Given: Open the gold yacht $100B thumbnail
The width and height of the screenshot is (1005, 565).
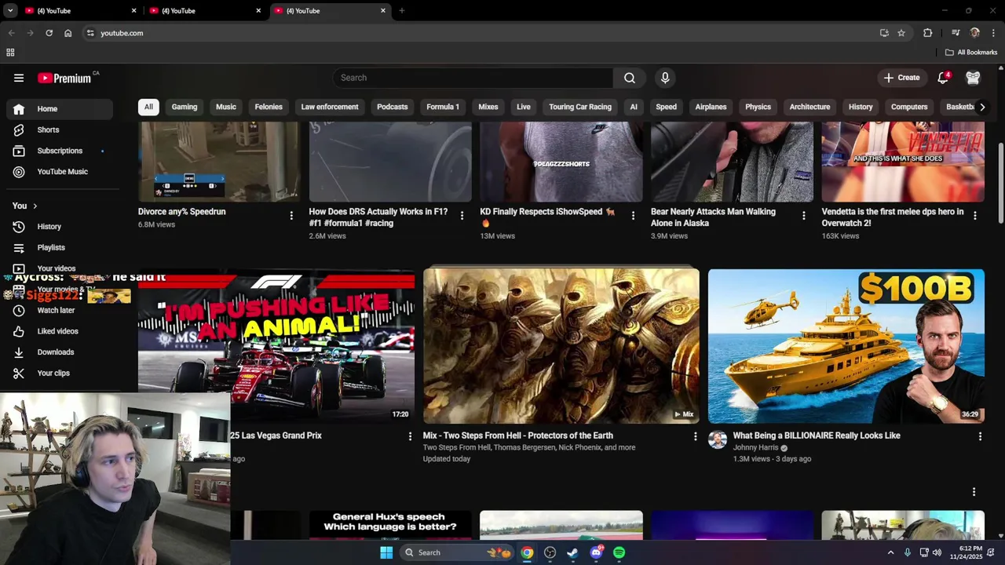Looking at the screenshot, I should 846,346.
